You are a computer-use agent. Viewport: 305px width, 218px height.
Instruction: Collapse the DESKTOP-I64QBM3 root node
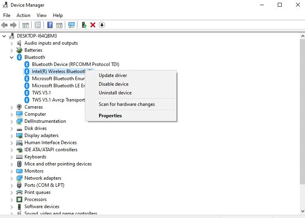pos(4,36)
